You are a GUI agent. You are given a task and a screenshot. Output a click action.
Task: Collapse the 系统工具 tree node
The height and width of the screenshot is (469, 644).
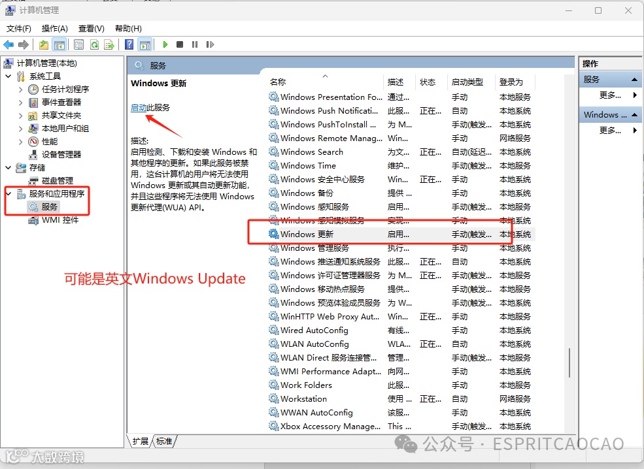(8, 76)
